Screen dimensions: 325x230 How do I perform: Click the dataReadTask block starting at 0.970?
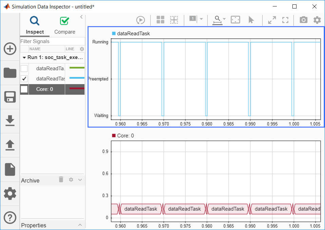pyautogui.click(x=185, y=209)
